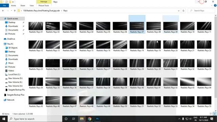The image size is (217, 122).
Task: Open Cortana circle on taskbar
Action: tap(66, 119)
